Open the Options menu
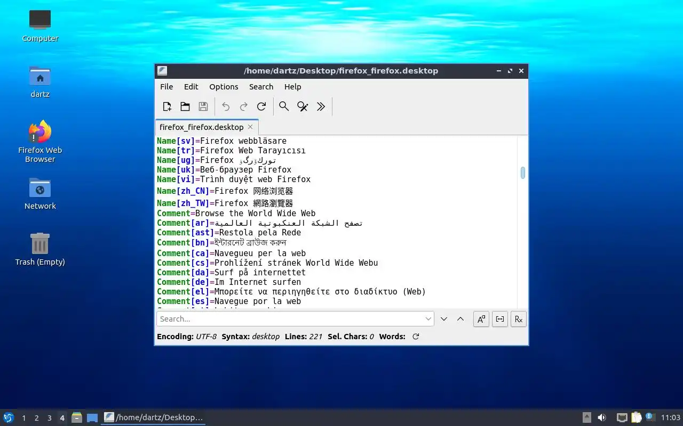 (224, 87)
